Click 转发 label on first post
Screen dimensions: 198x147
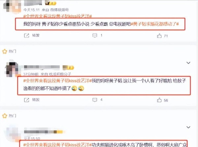[36, 35]
